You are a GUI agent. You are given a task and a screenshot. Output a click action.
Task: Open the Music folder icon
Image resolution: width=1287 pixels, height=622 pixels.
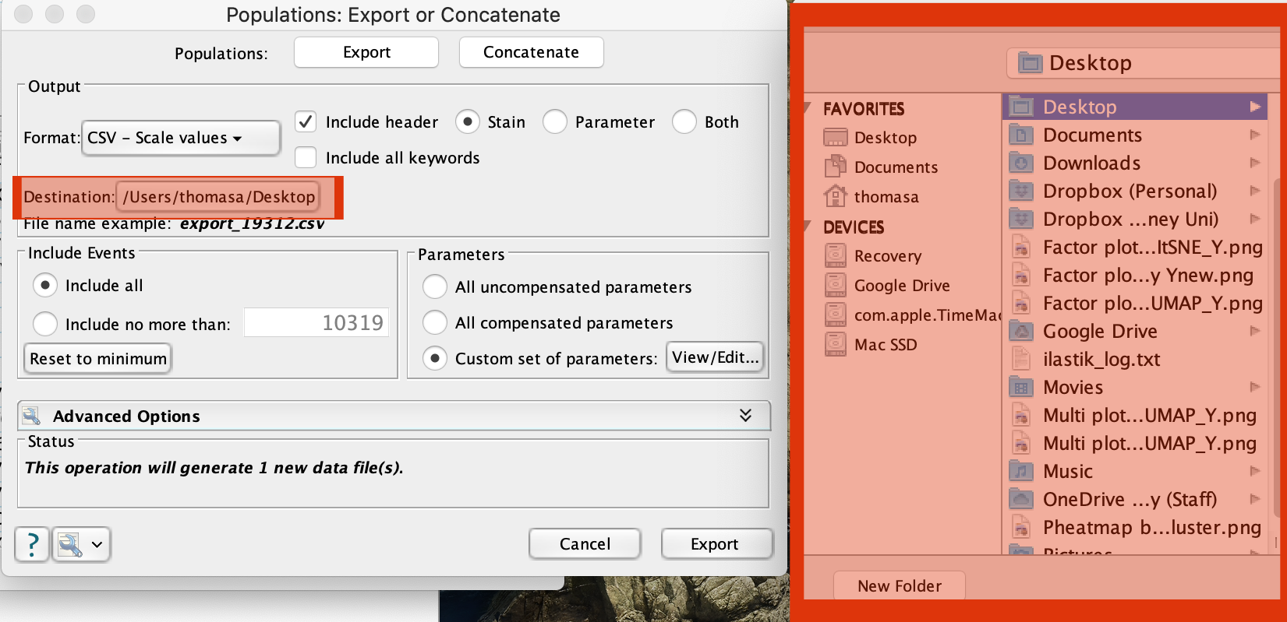click(1021, 472)
